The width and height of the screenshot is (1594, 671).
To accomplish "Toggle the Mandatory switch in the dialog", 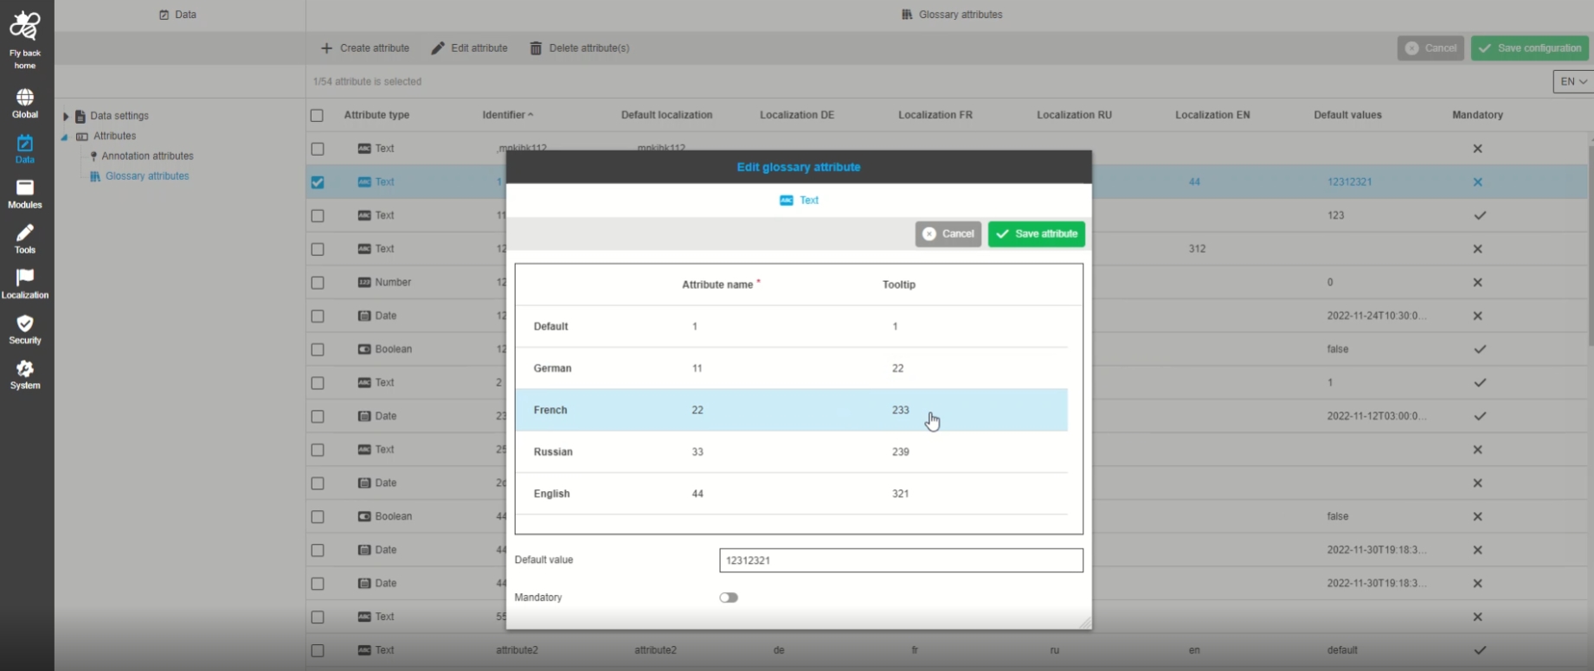I will click(x=729, y=598).
